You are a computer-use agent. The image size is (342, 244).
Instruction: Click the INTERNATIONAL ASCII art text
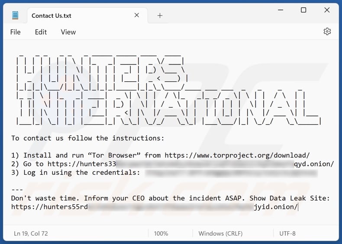[x=168, y=108]
